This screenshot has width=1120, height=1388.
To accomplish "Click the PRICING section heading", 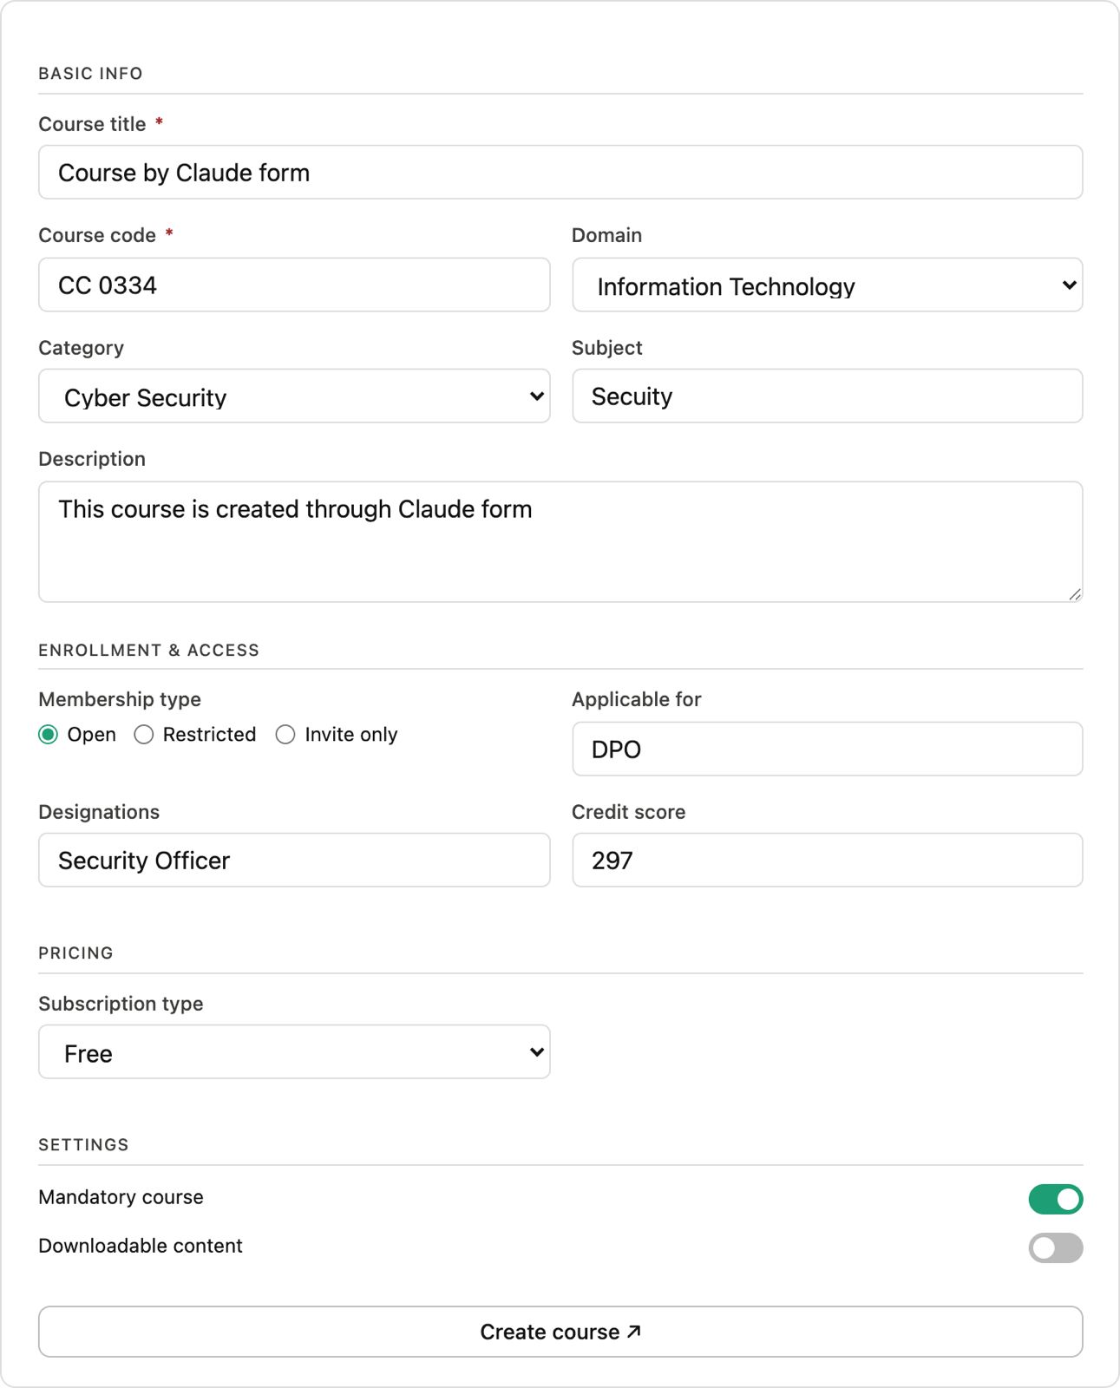I will (75, 953).
